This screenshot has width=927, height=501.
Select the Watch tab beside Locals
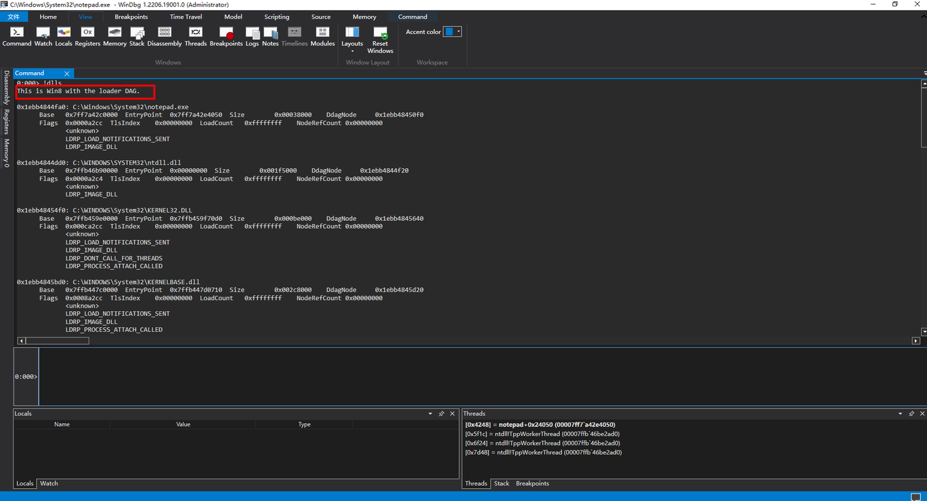point(49,484)
